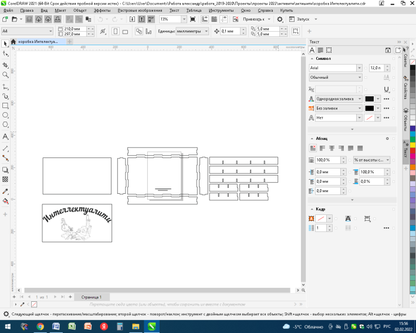Switch to the Страница 1 page tab
The width and height of the screenshot is (416, 333).
coord(91,297)
